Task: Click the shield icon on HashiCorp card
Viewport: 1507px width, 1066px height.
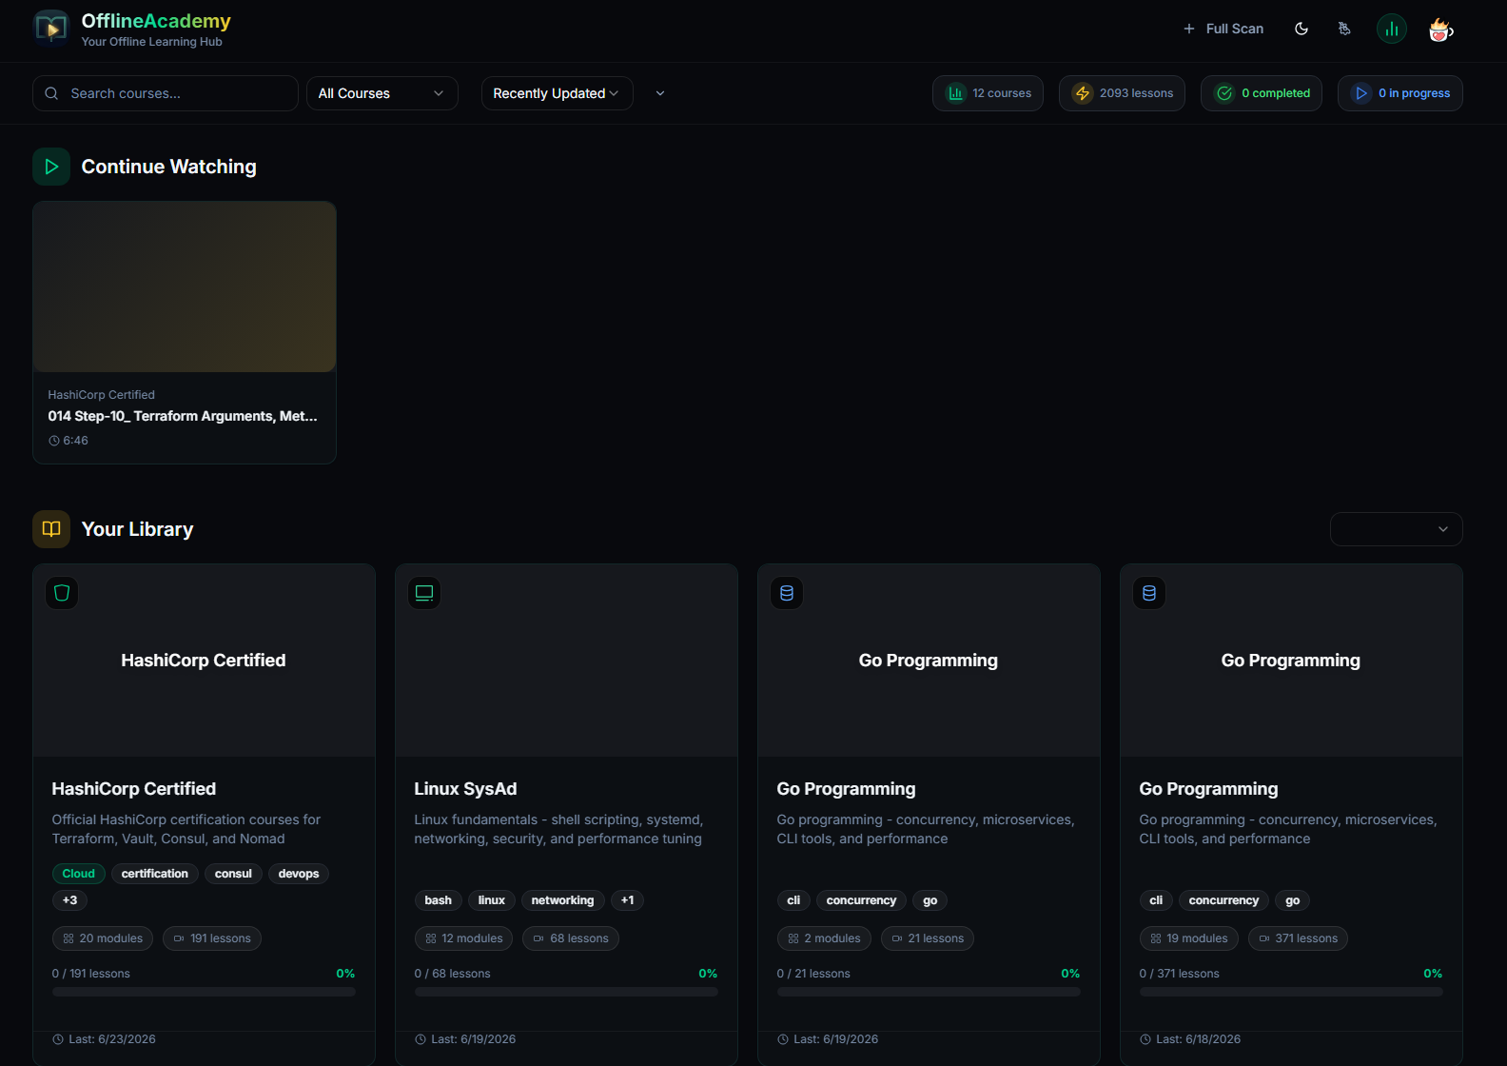Action: point(62,593)
